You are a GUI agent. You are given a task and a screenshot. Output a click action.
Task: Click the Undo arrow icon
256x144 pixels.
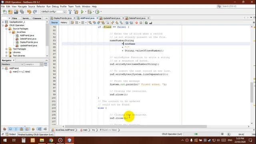(29, 12)
